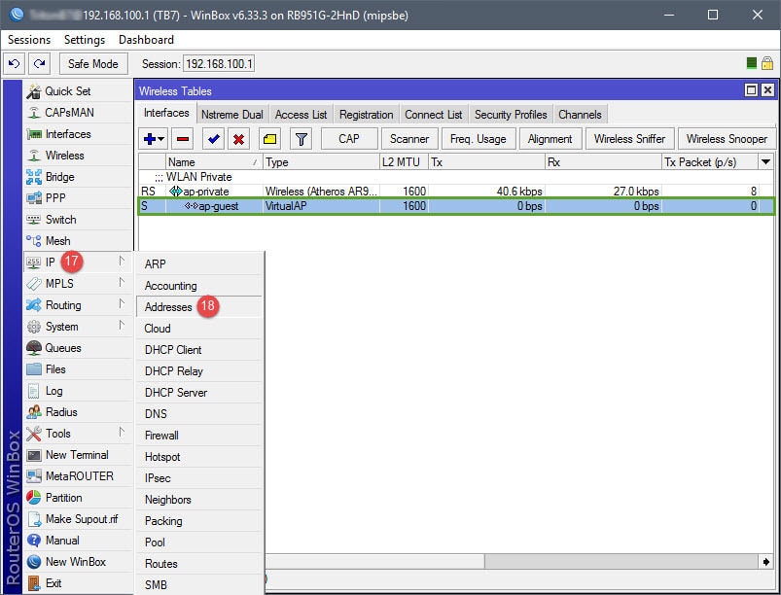Click the Alignment button
The height and width of the screenshot is (595, 781).
pyautogui.click(x=550, y=139)
